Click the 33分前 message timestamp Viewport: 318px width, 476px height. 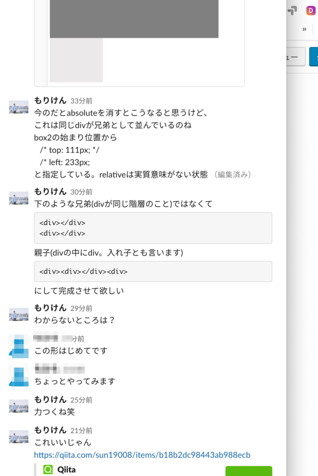tap(82, 101)
